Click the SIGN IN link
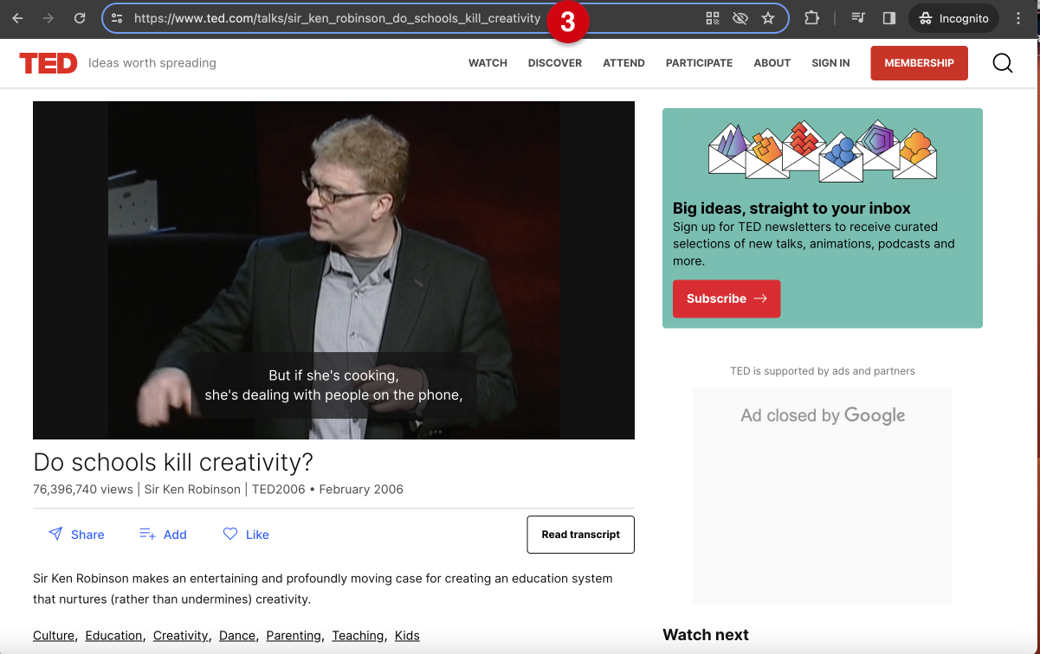Viewport: 1040px width, 654px height. 830,63
